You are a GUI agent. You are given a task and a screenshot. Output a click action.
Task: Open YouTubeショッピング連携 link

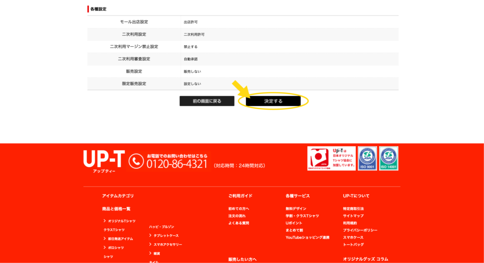307,238
